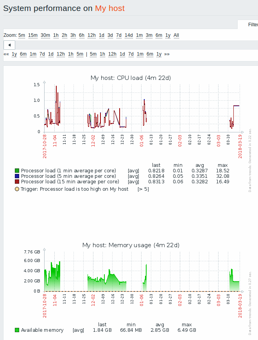Click the red 15 min average legend swatch
Viewport: 258px width, 340px height.
17,181
